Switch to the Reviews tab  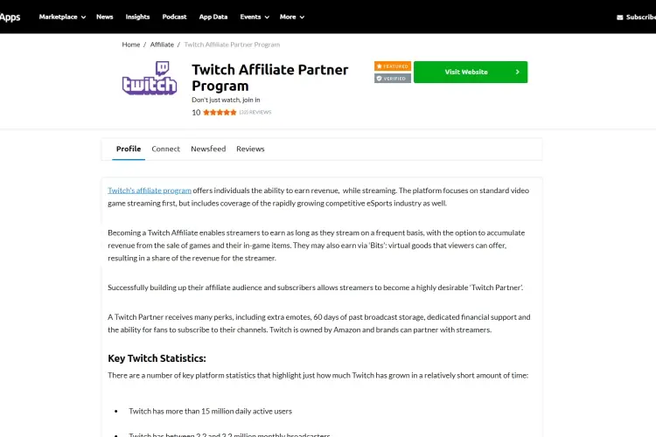point(250,149)
